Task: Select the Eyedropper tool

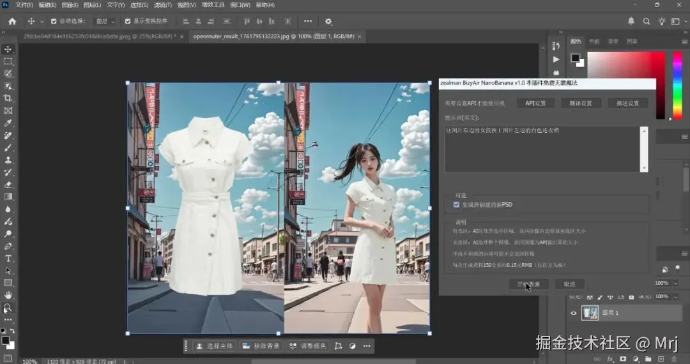Action: click(8, 123)
